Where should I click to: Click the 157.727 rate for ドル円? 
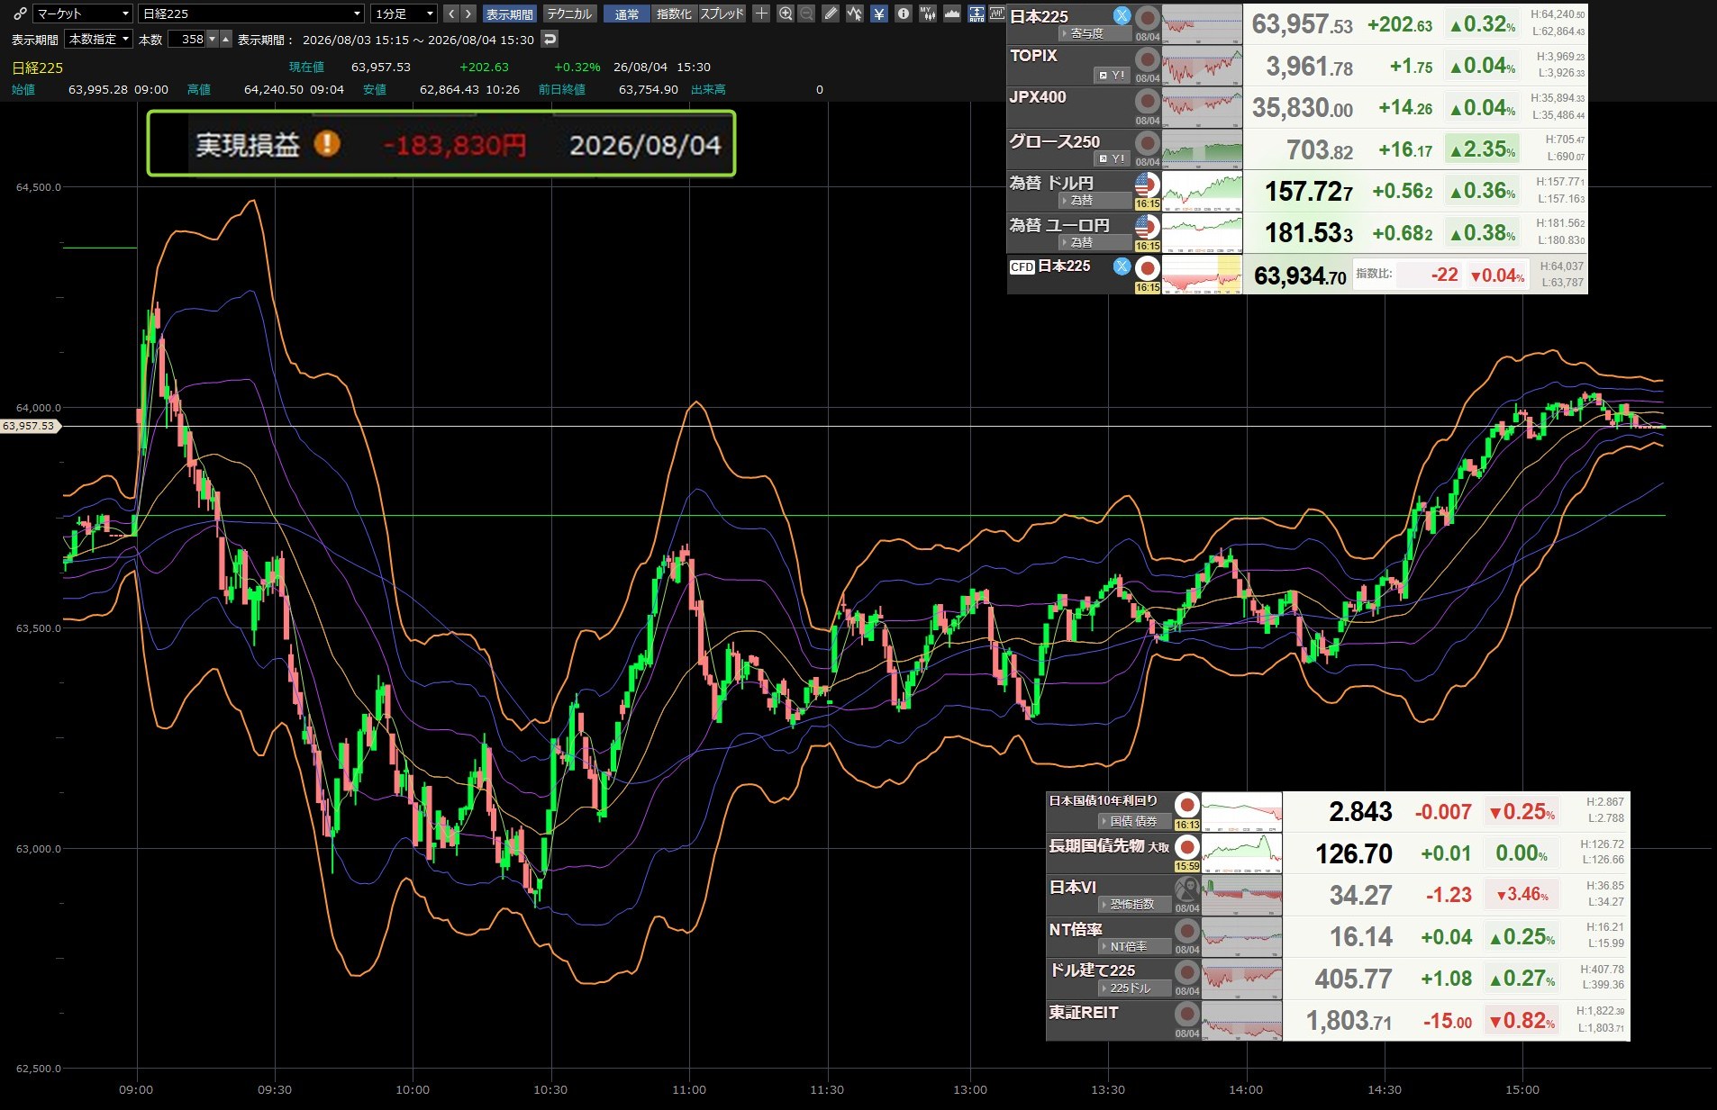(1309, 191)
